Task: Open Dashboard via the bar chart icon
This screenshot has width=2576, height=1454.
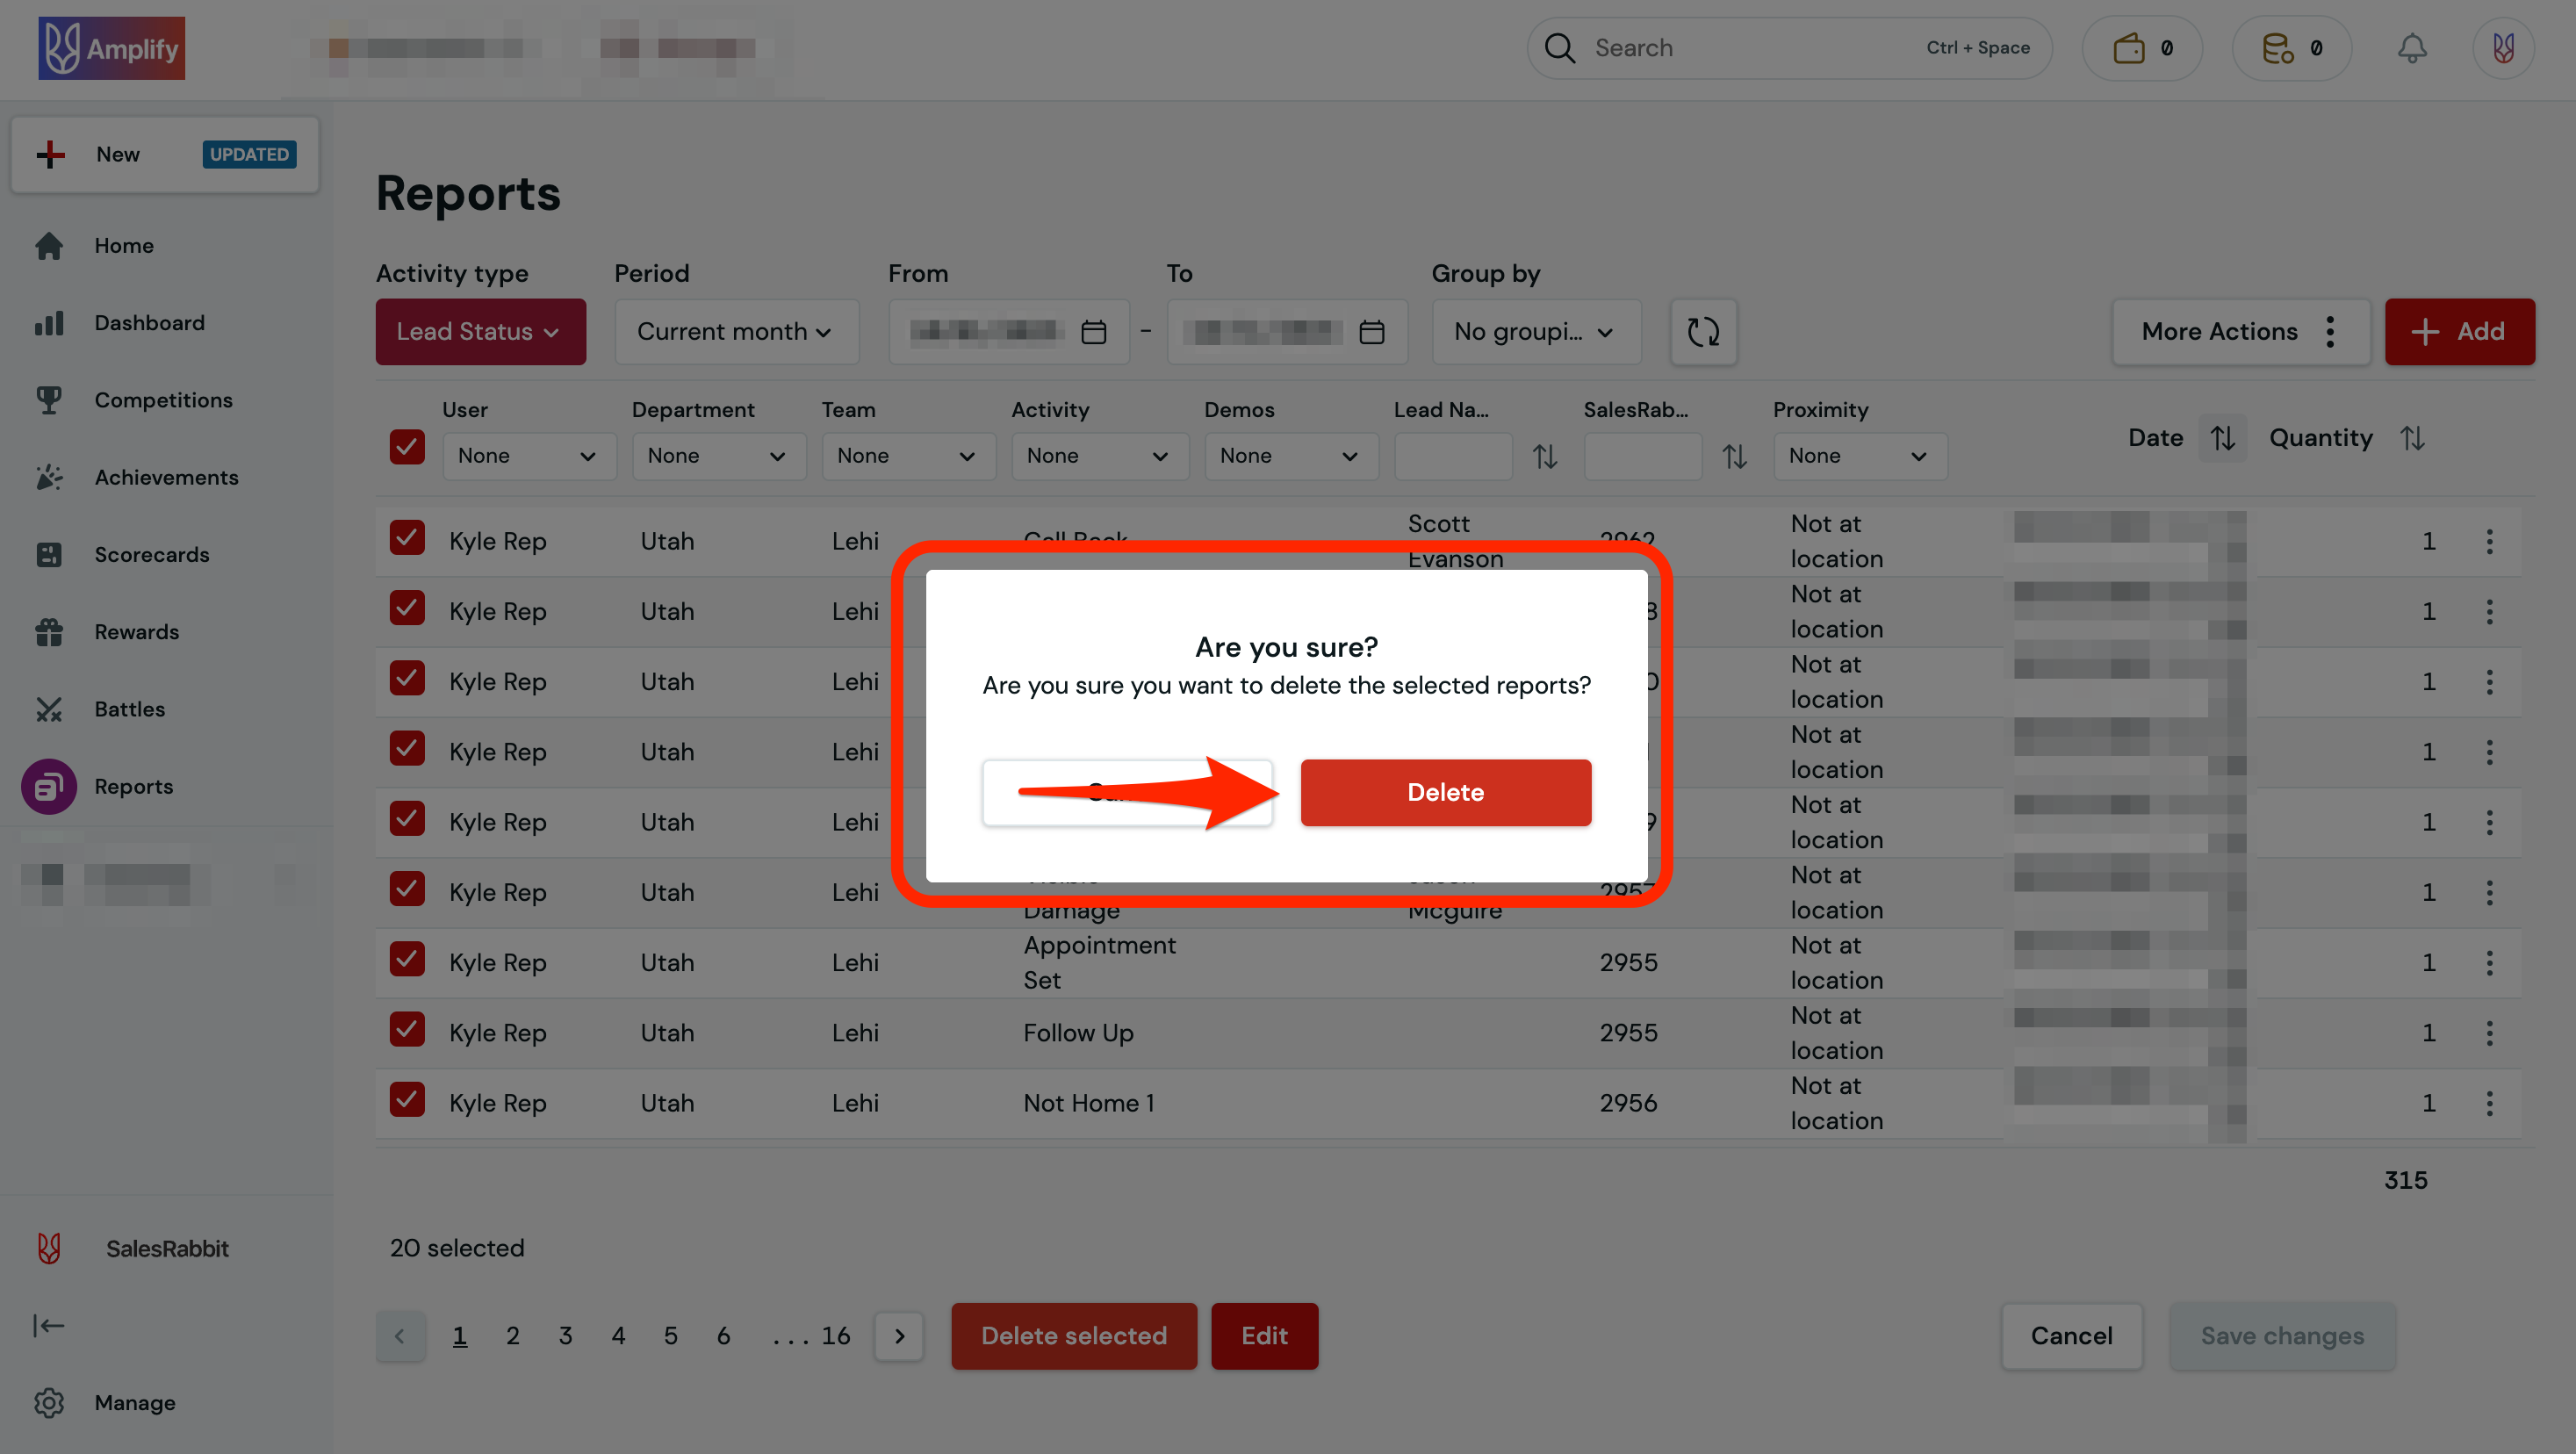Action: [49, 322]
